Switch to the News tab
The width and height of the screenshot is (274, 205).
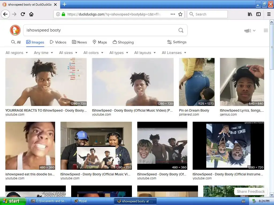tap(79, 42)
